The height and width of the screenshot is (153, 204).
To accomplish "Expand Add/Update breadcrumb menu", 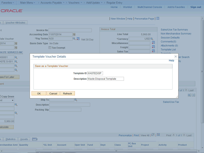I will 94,3.
